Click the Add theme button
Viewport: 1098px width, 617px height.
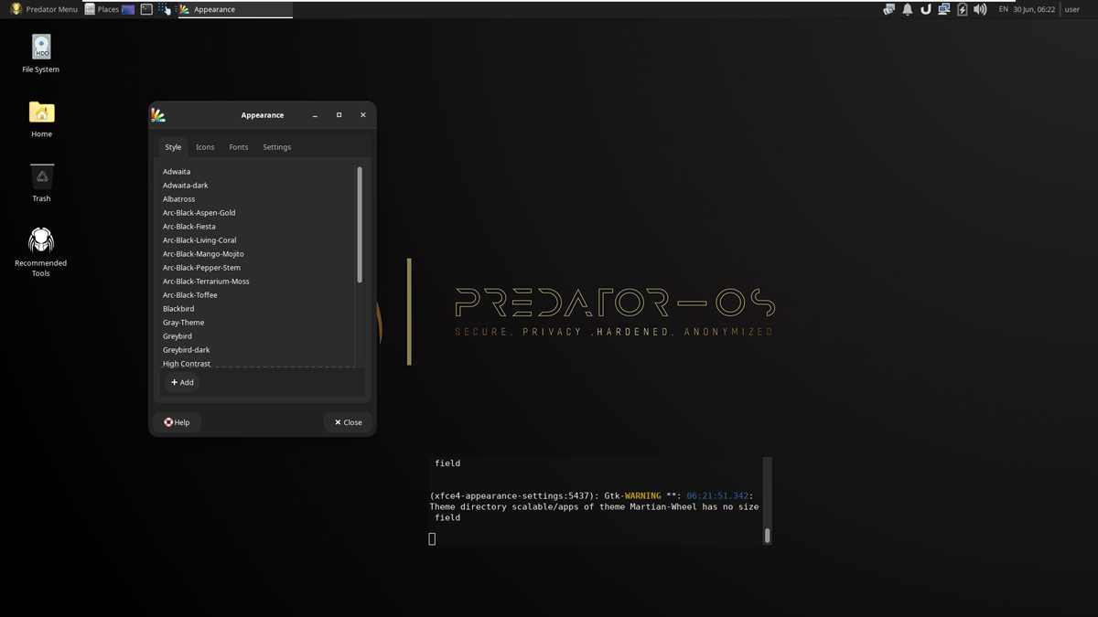tap(182, 383)
